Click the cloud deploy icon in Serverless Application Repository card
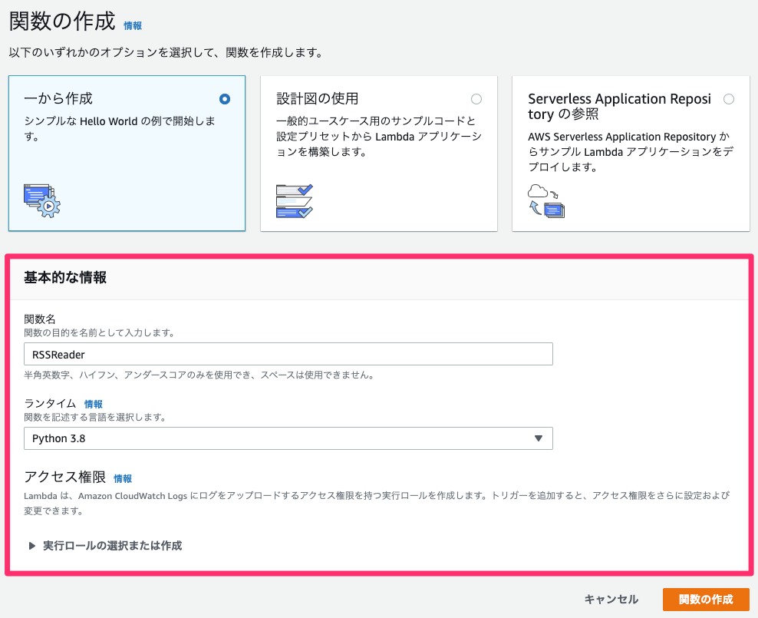758x618 pixels. pyautogui.click(x=548, y=201)
